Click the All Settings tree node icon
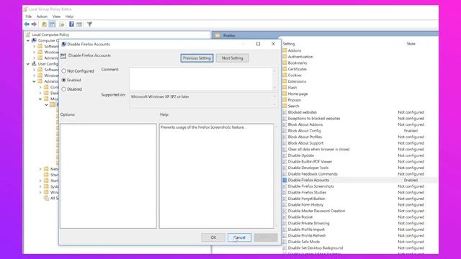The width and height of the screenshot is (461, 259). point(46,199)
